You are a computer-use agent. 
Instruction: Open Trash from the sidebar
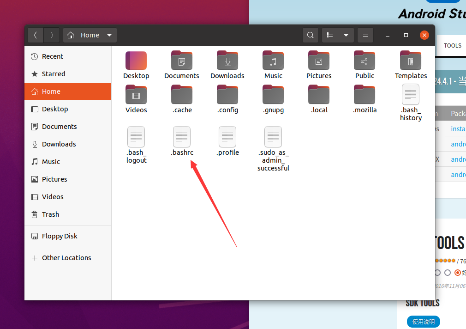[68, 214]
